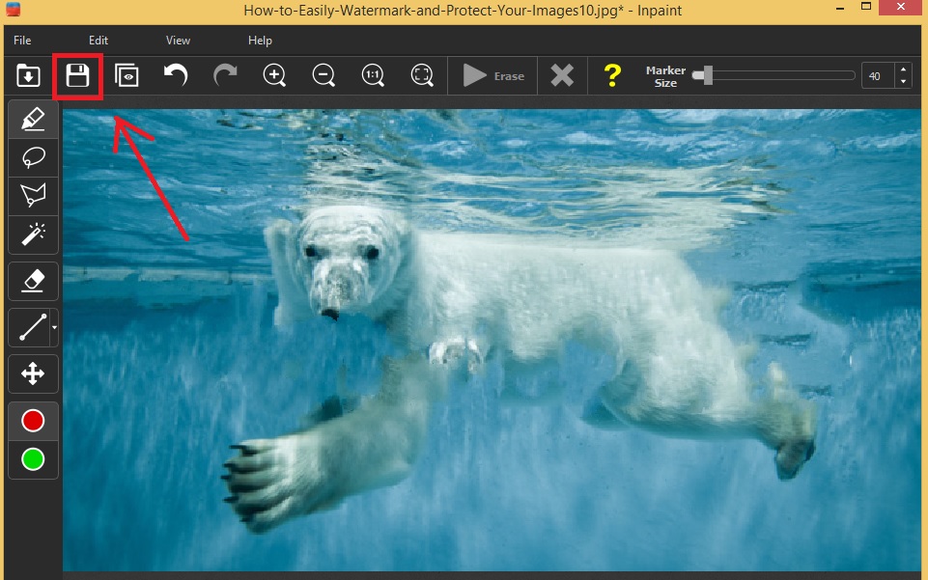Pick the red marker color
This screenshot has height=580, width=928.
click(33, 421)
